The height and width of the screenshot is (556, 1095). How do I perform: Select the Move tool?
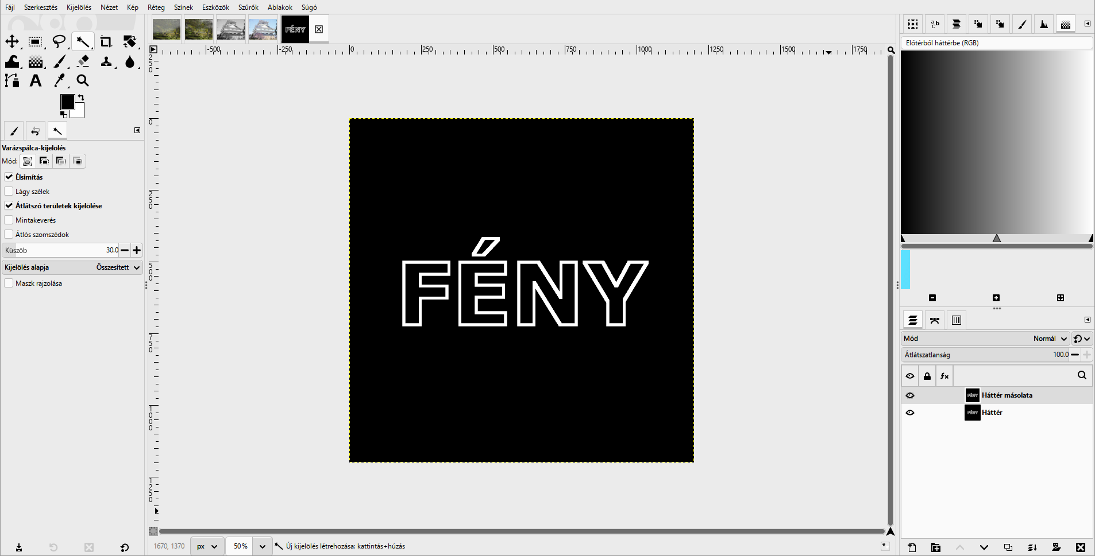[12, 41]
